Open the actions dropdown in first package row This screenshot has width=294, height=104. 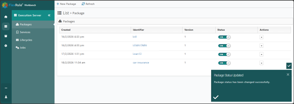point(262,37)
